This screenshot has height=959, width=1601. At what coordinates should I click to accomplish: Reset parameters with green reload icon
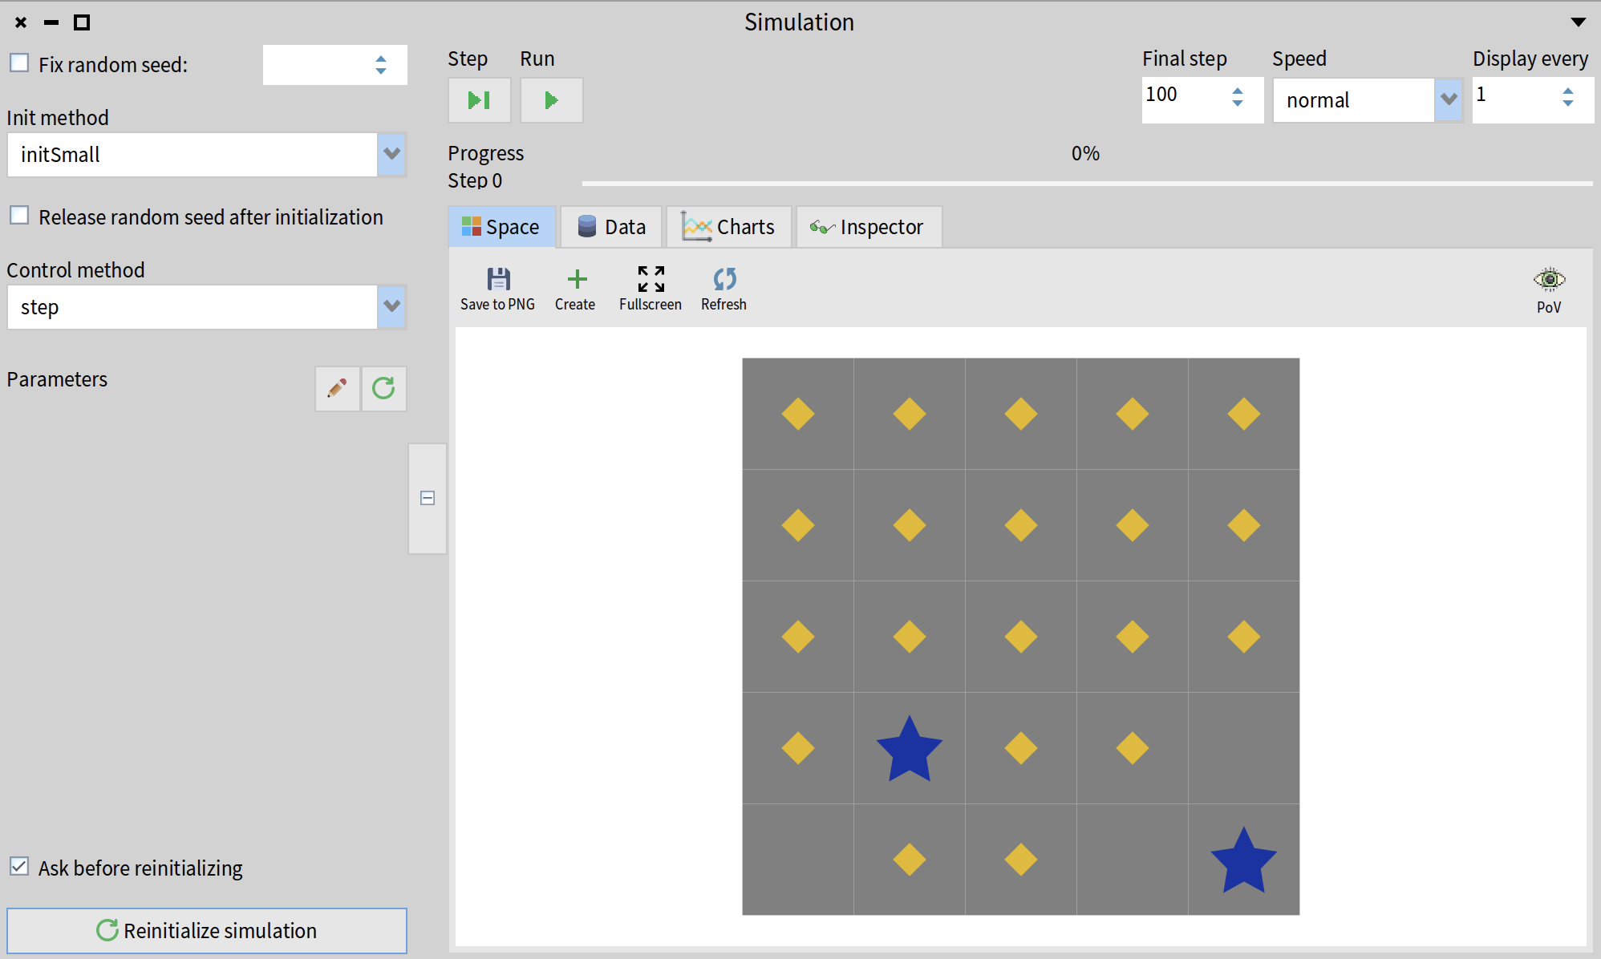point(383,389)
